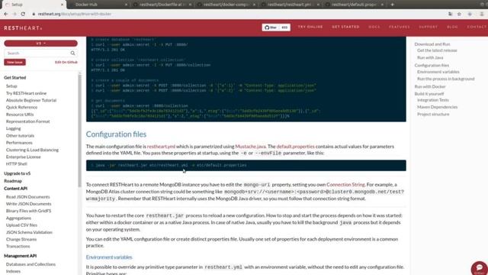
Task: Jump to Get the latest release section
Action: pos(437,50)
